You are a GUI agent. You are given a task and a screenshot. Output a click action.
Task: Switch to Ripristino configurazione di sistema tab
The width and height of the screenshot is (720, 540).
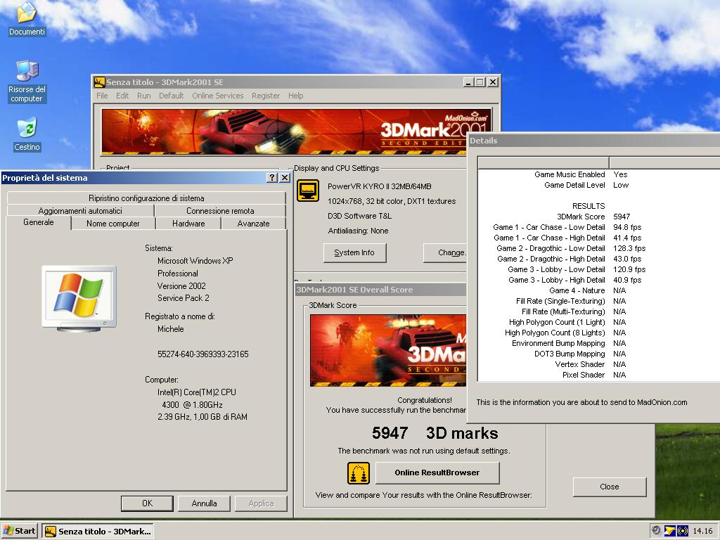click(x=146, y=198)
